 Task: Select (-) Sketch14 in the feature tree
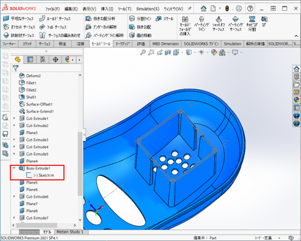(44, 175)
